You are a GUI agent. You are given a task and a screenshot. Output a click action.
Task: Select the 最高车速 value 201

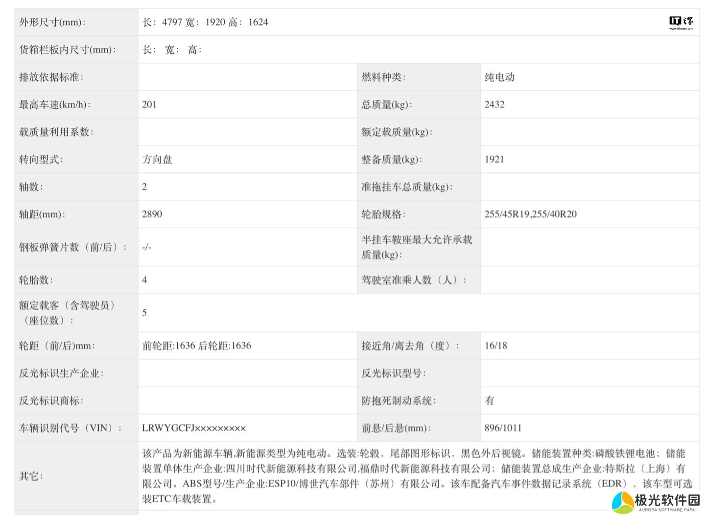[x=149, y=104]
